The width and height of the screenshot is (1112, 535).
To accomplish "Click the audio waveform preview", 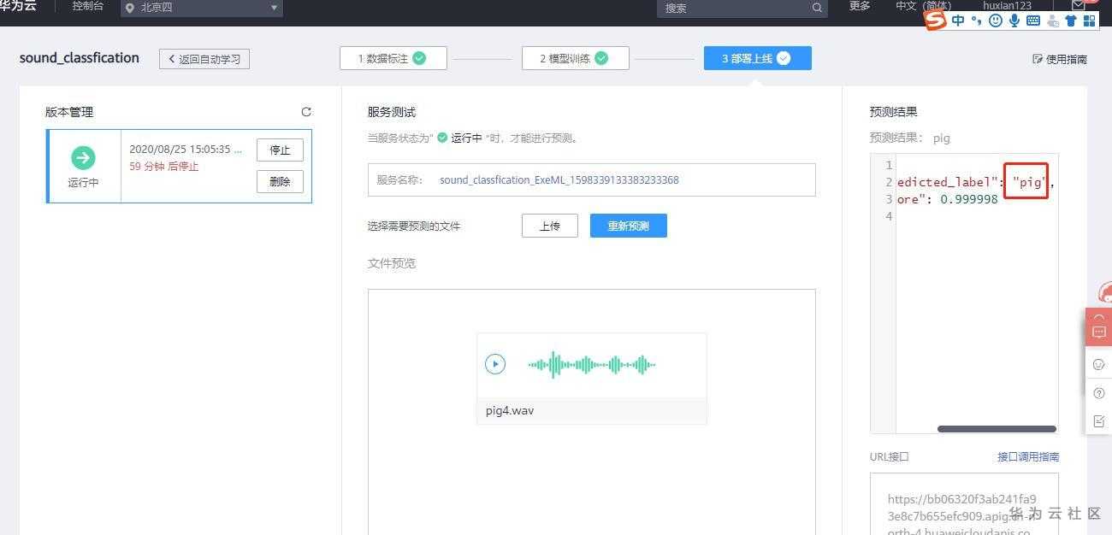I will click(x=592, y=365).
